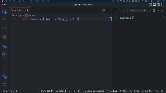Click Prettier in the status bar
The height and width of the screenshot is (93, 166).
[x=147, y=91]
